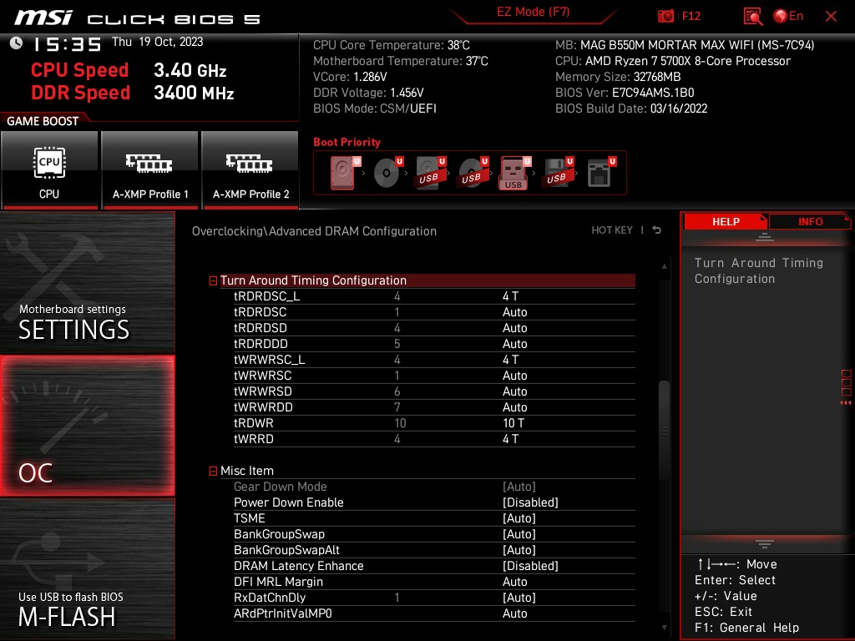Open the HOT KEY list
This screenshot has width=855, height=641.
[612, 230]
